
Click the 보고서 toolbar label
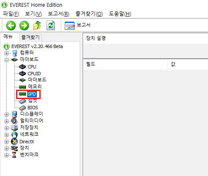[83, 25]
